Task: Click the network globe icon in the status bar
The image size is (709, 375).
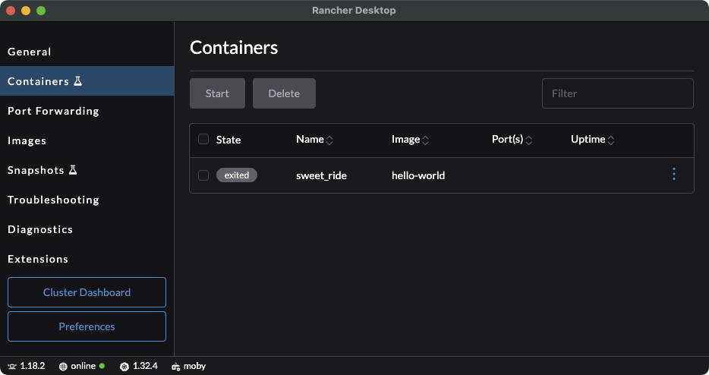Action: point(63,367)
